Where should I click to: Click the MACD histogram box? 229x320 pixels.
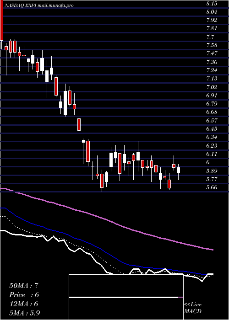pos(126,297)
